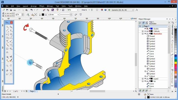Activate the top projection plane blue cube
This screenshot has height=100, width=178.
(105, 10)
